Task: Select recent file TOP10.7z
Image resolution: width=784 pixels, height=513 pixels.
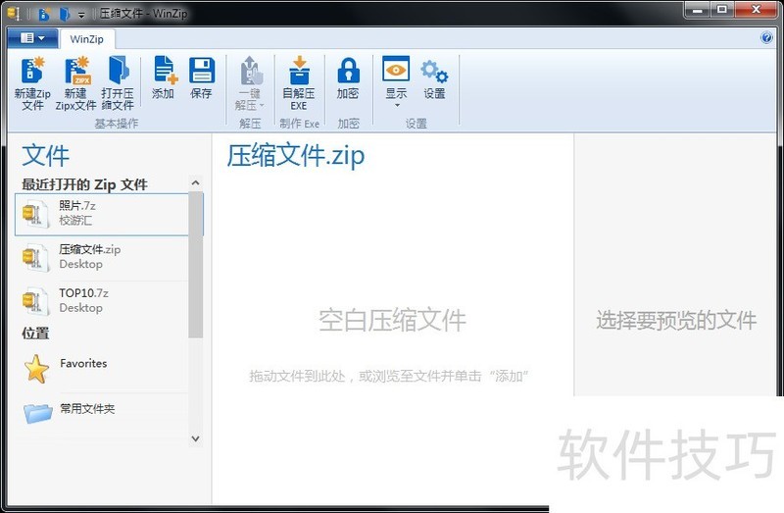Action: (x=103, y=301)
